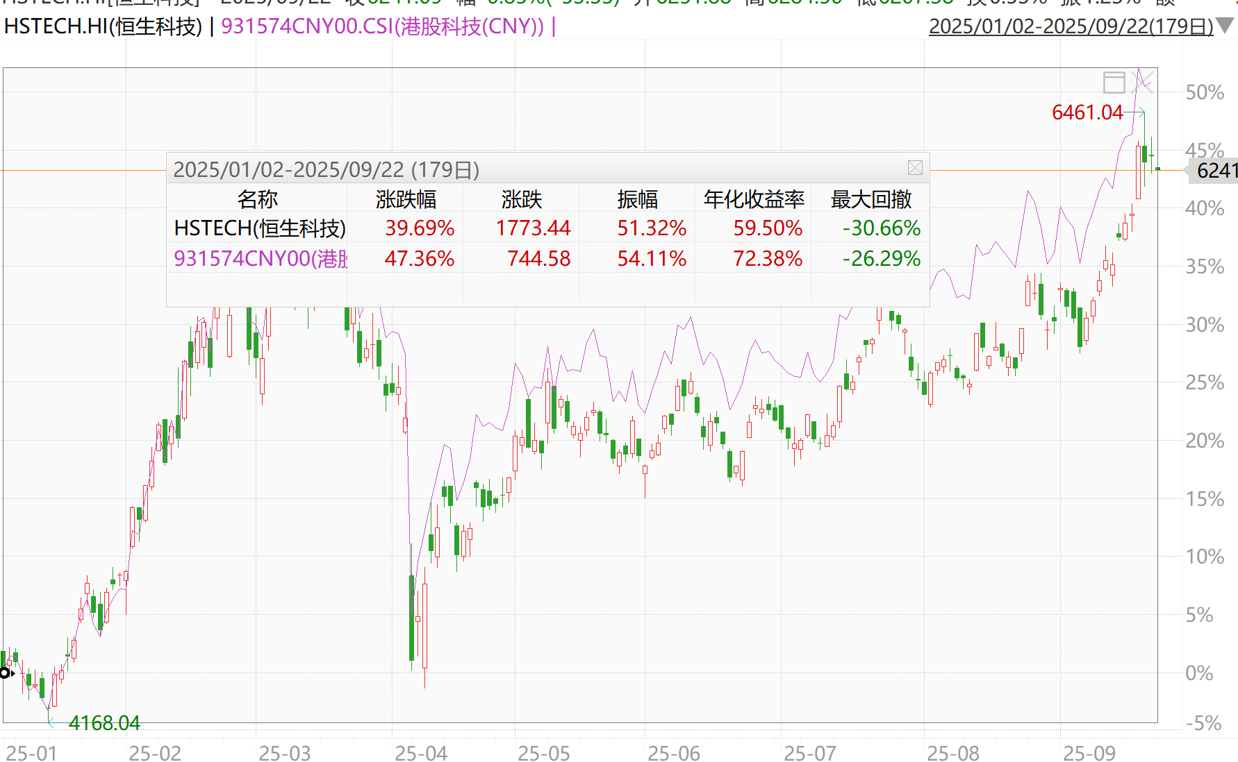Toggle the 931574CNY00 comparison series row

pos(258,259)
